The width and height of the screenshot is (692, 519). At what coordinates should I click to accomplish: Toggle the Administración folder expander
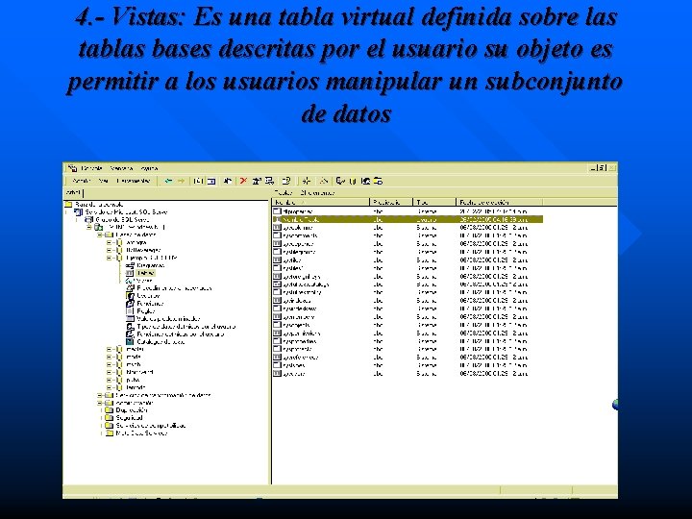100,403
